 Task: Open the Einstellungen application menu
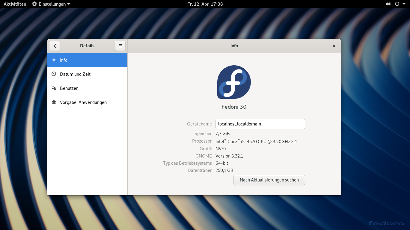click(x=51, y=4)
